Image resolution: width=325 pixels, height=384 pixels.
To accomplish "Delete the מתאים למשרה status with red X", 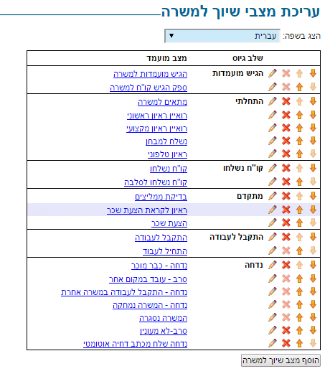I will [286, 101].
